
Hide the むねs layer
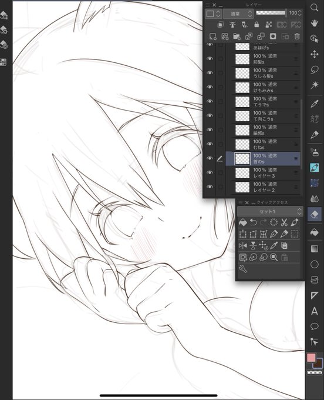tap(210, 144)
